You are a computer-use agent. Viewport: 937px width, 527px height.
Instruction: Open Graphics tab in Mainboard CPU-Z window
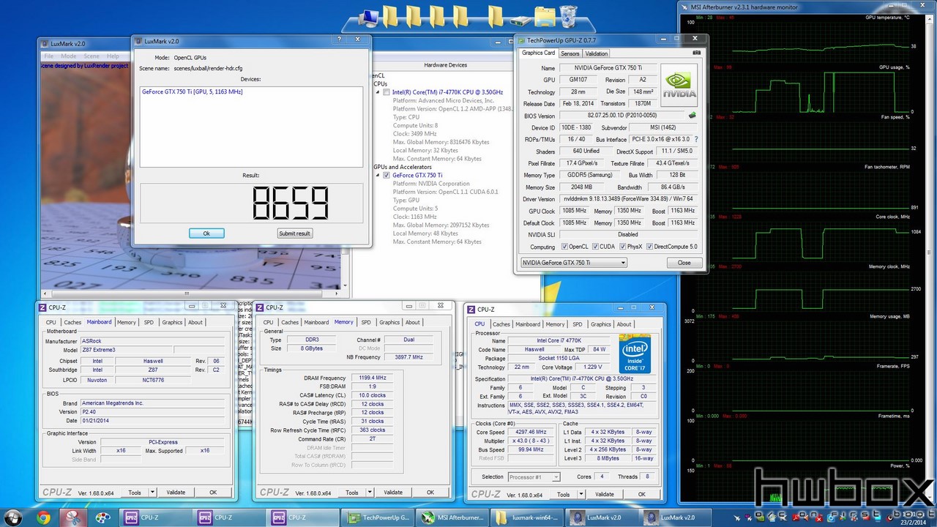[172, 322]
